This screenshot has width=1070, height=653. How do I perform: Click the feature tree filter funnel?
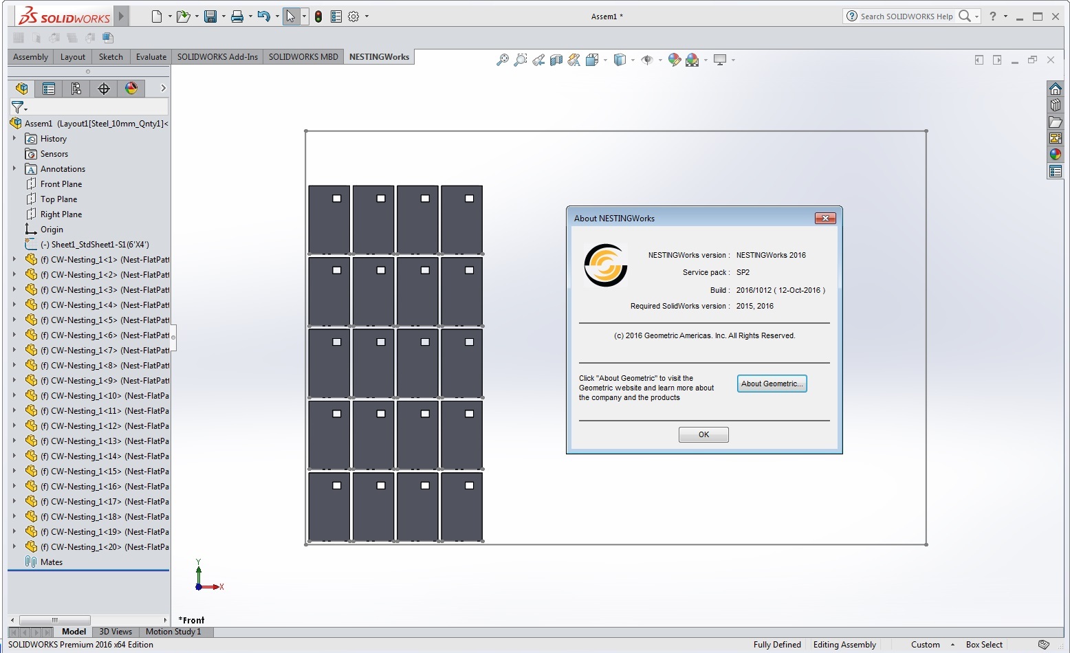pyautogui.click(x=18, y=107)
